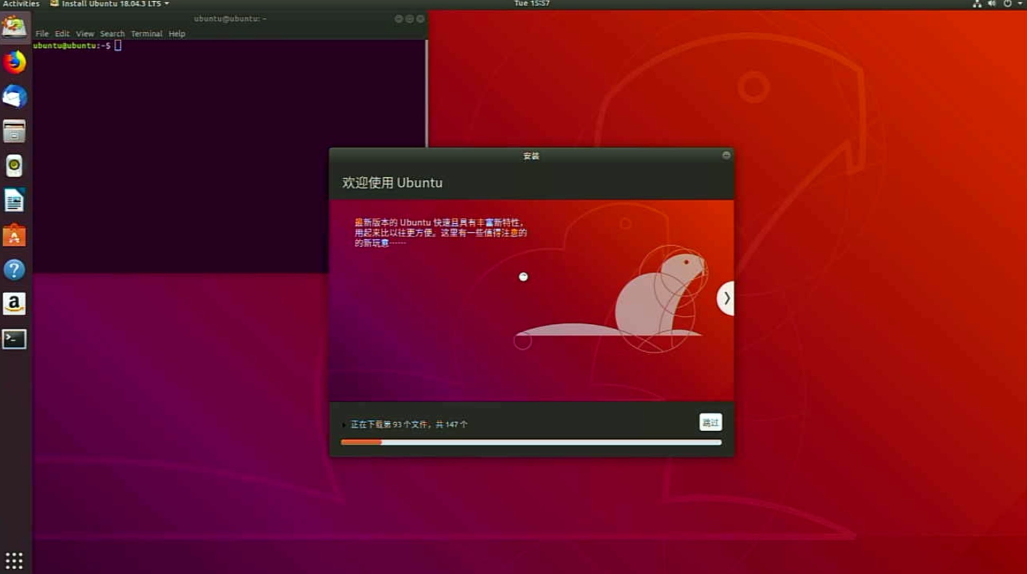The image size is (1027, 574).
Task: Advance slideshow with next arrow
Action: pyautogui.click(x=726, y=299)
